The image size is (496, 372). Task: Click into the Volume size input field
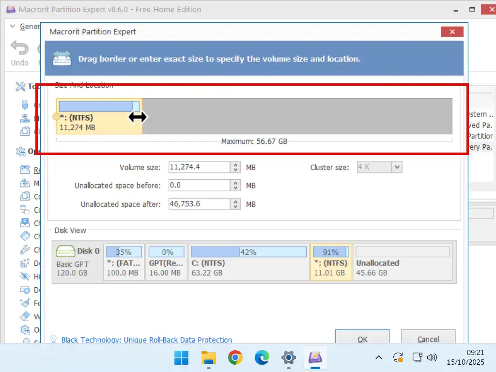[x=199, y=167]
